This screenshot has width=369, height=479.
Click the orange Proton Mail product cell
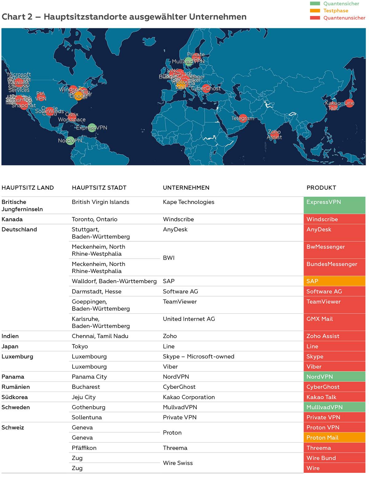(x=334, y=437)
